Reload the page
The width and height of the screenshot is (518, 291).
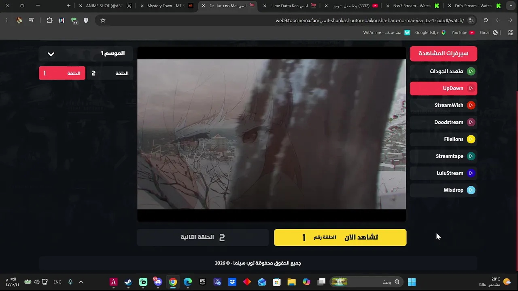pos(486,20)
